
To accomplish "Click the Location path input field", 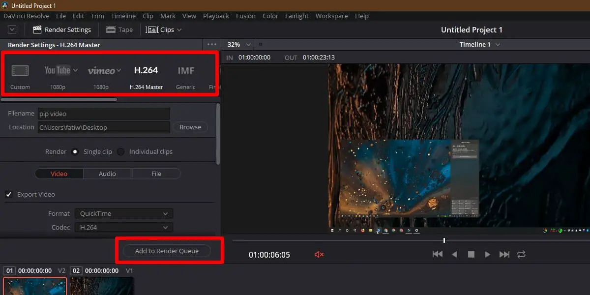I will [104, 127].
